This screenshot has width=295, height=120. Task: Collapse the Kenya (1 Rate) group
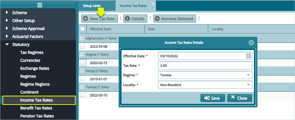82,71
